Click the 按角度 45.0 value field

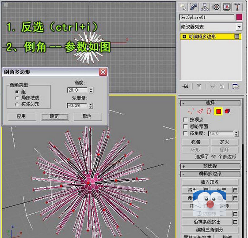pos(221,134)
